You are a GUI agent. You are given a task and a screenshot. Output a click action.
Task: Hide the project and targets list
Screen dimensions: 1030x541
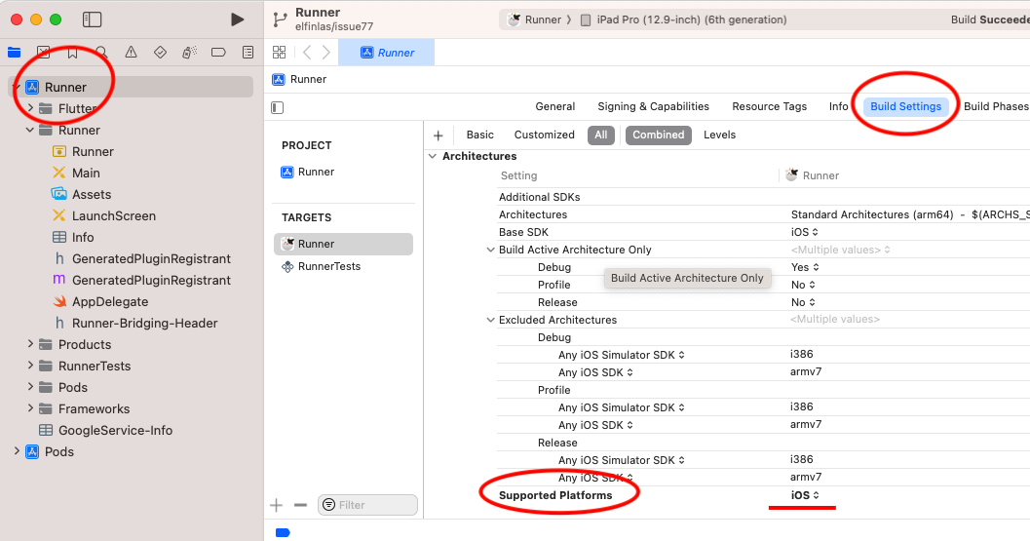pos(277,107)
